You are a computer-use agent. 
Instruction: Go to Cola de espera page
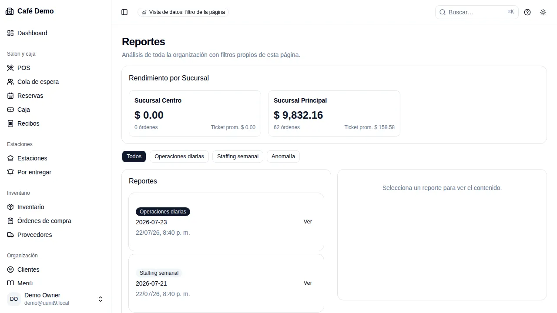coord(56,82)
